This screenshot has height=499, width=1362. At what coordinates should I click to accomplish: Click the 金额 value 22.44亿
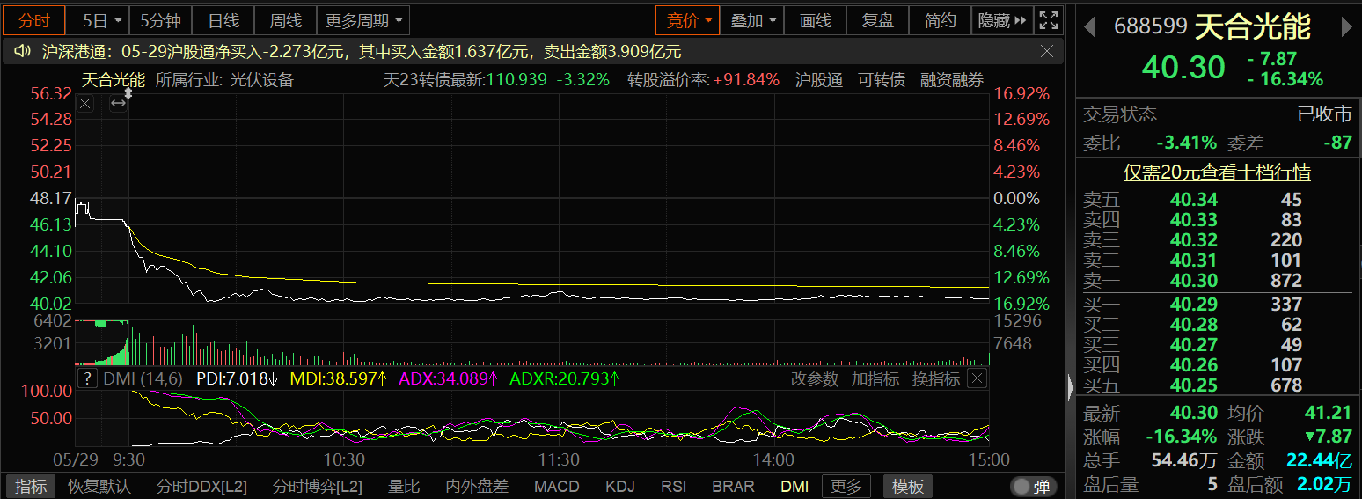point(1319,460)
